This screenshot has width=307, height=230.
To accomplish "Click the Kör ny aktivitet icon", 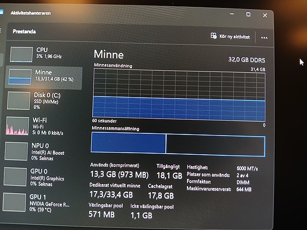I will pos(214,36).
